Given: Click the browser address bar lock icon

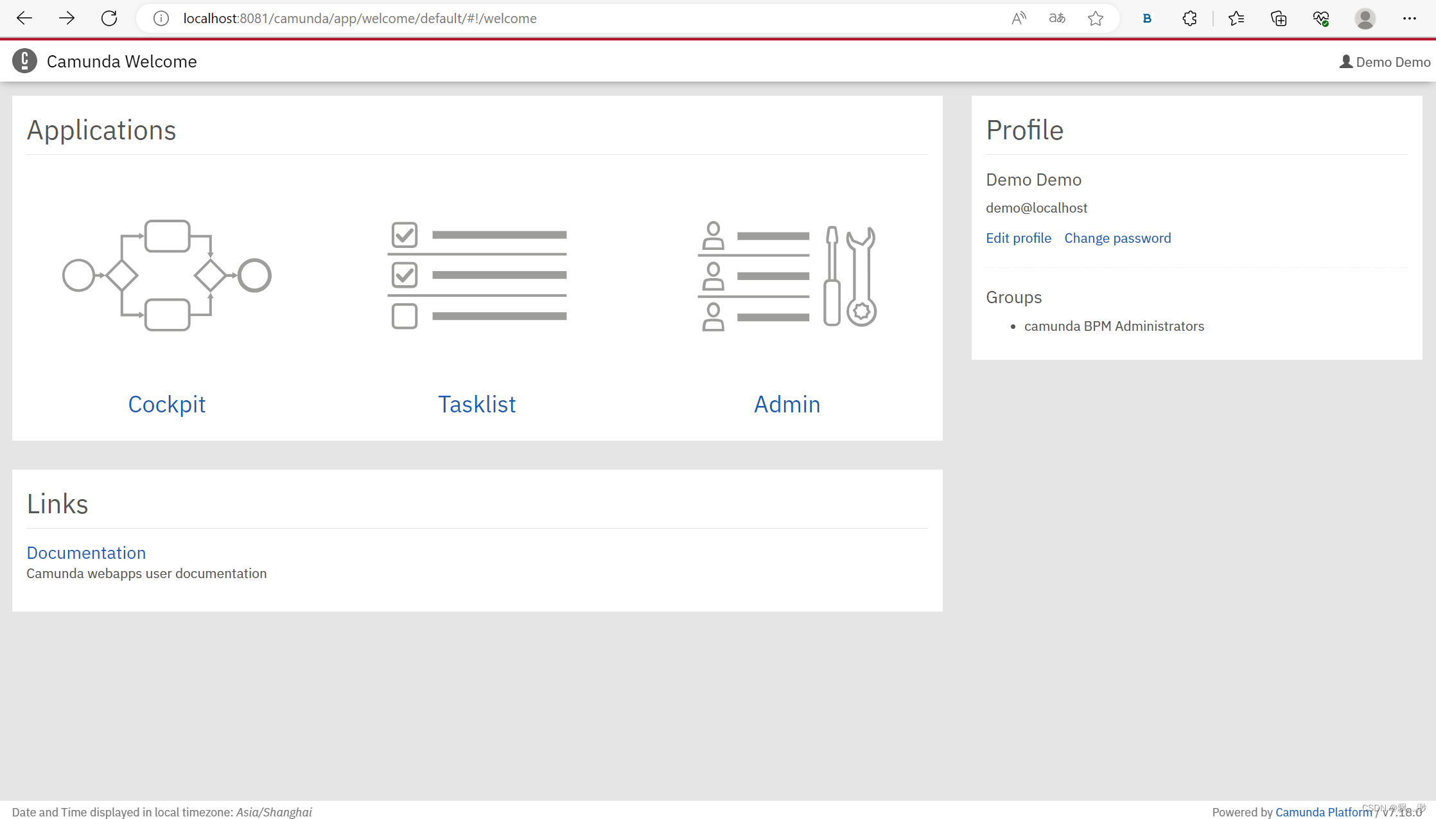Looking at the screenshot, I should click(161, 18).
